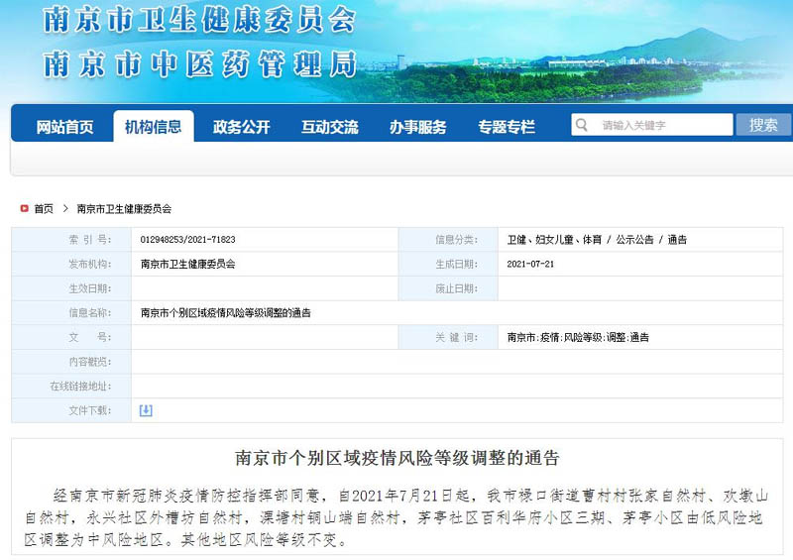This screenshot has width=793, height=560.
Task: Click the banner title 南京市卫生健康委员会
Action: pos(200,20)
